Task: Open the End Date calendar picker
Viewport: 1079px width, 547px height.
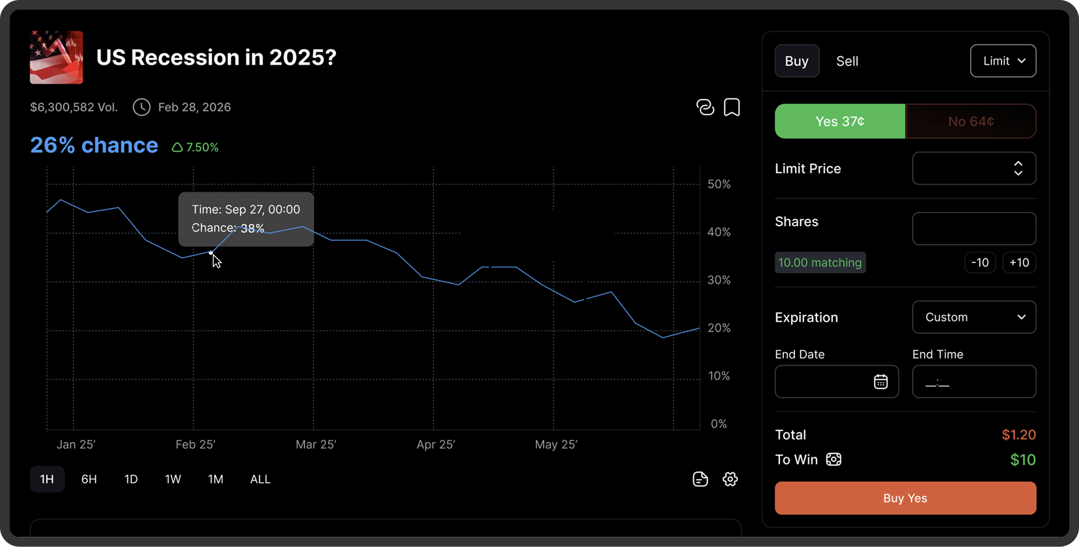Action: coord(881,382)
